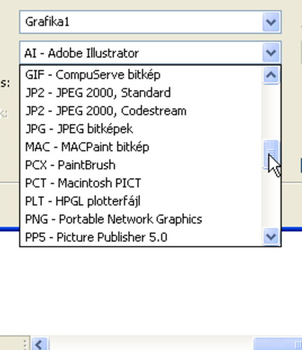The width and height of the screenshot is (302, 350).
Task: Select GIF - CompuServe bitkép format
Action: tap(141, 75)
